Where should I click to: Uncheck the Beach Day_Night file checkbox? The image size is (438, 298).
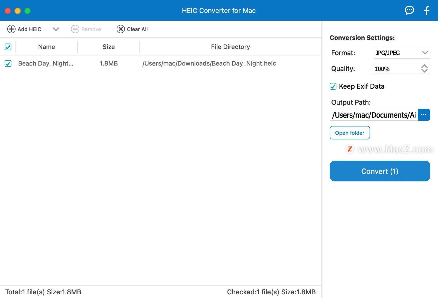coord(8,63)
